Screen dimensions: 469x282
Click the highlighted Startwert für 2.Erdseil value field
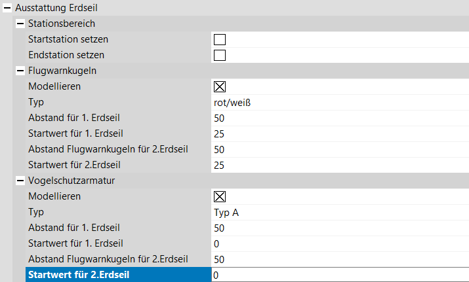[x=338, y=275]
